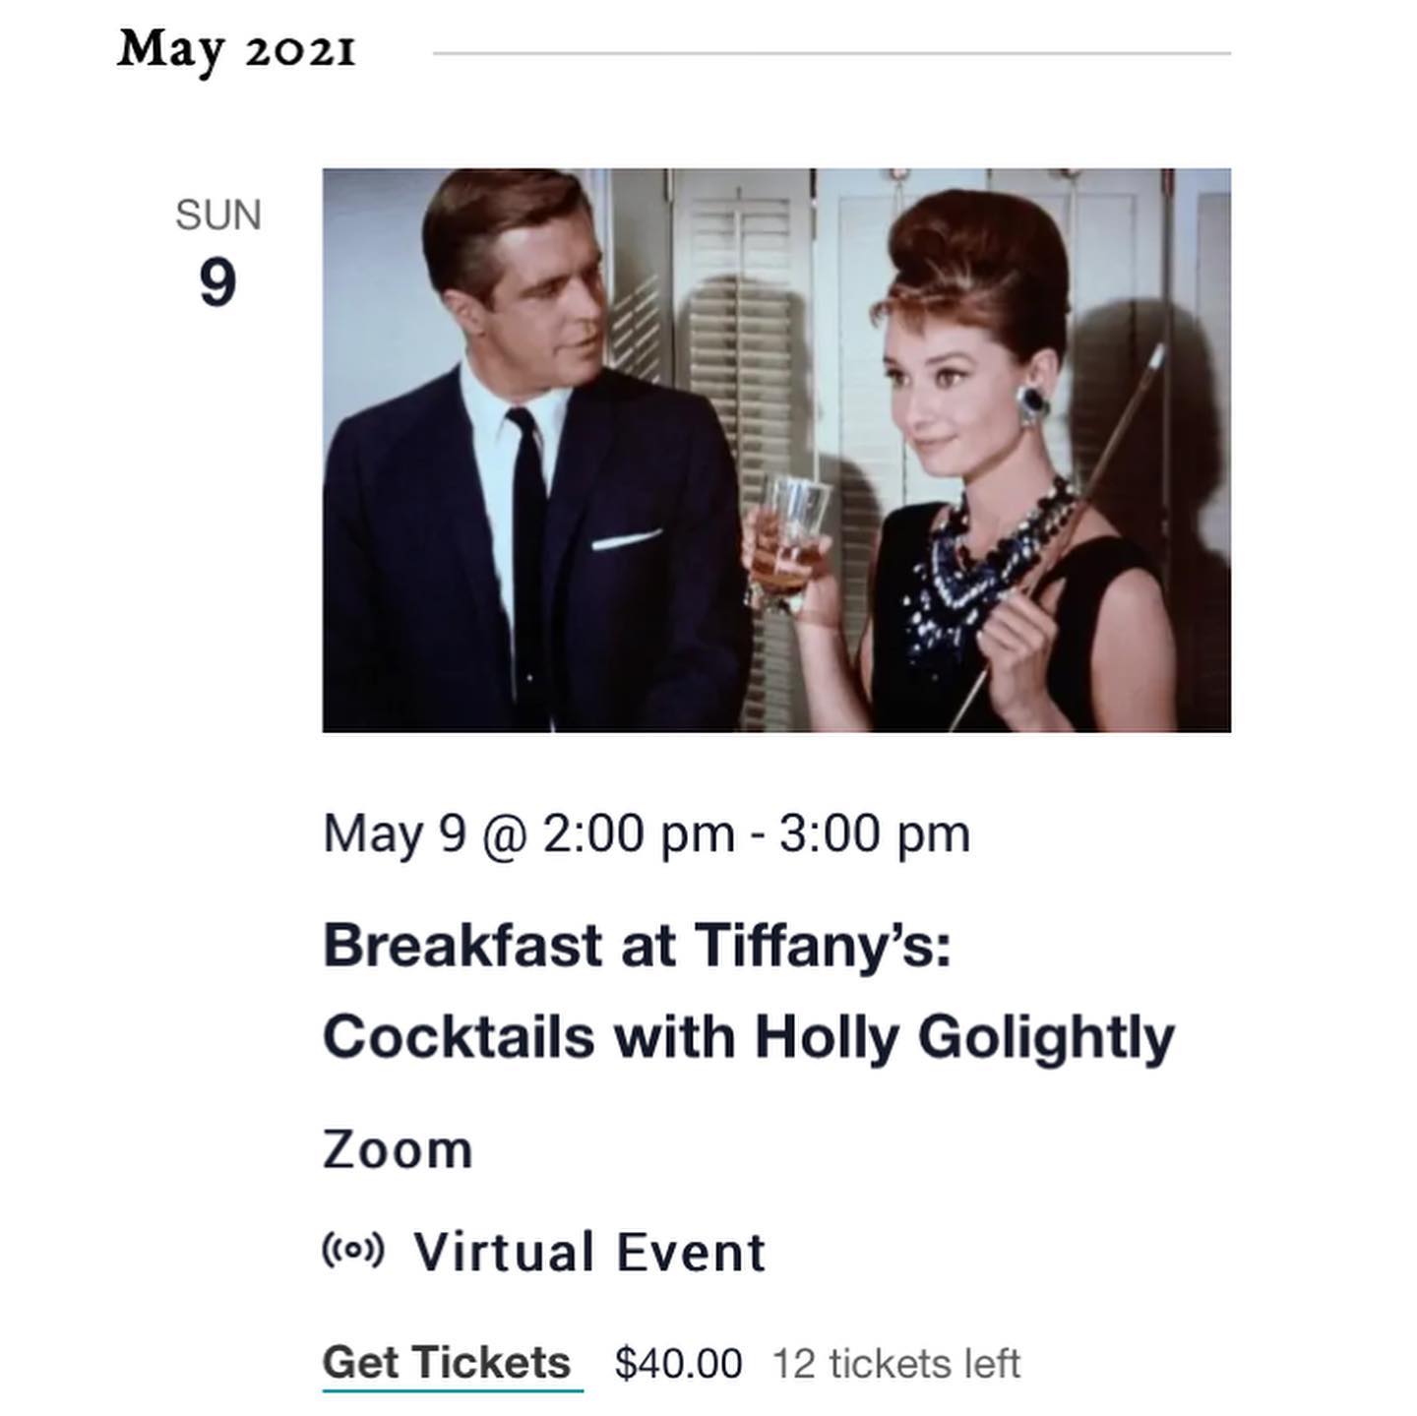Open the event photo thumbnail
Viewport: 1417px width, 1416px height.
tap(776, 450)
